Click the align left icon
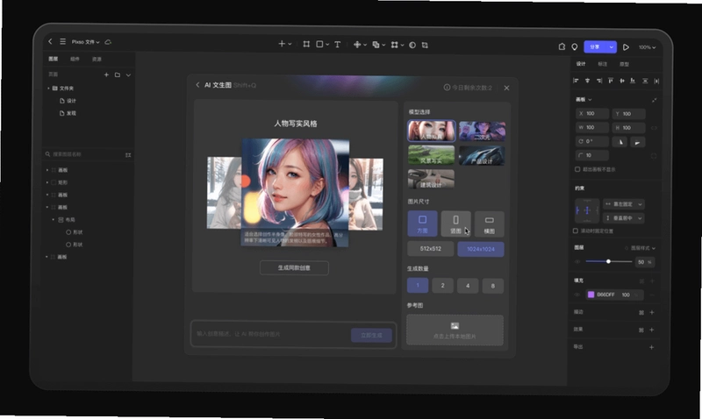 [x=576, y=81]
